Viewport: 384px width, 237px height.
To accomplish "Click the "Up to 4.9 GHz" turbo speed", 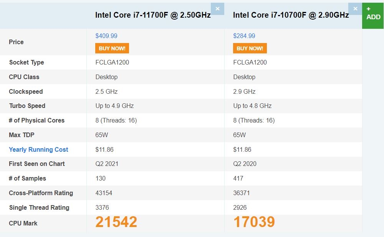I will (x=114, y=106).
